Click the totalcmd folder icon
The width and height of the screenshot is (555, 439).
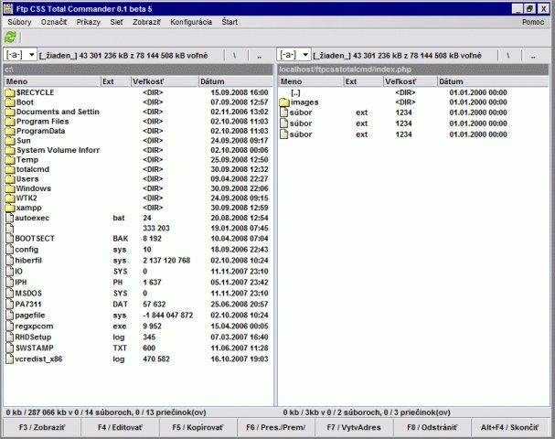pos(10,169)
